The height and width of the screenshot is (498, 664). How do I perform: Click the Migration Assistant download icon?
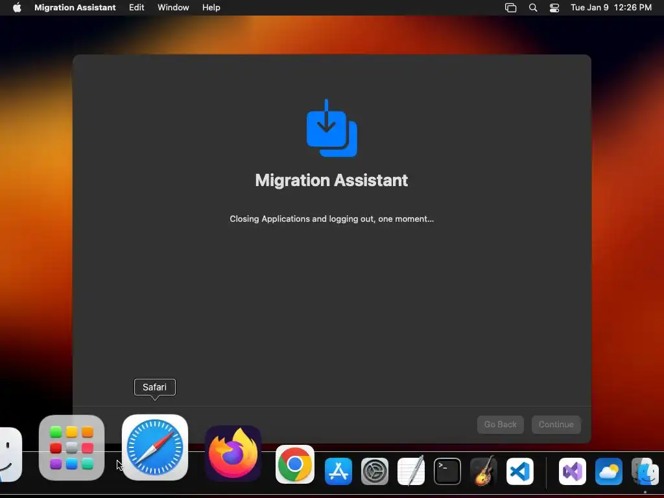pyautogui.click(x=331, y=128)
